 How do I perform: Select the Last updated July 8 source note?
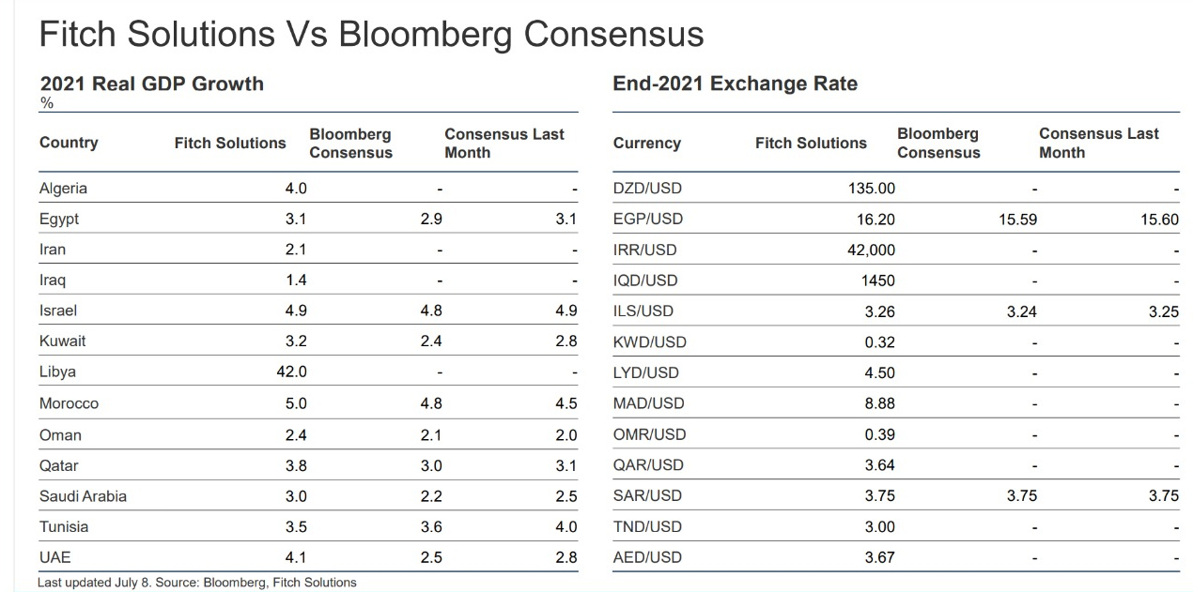pyautogui.click(x=197, y=583)
